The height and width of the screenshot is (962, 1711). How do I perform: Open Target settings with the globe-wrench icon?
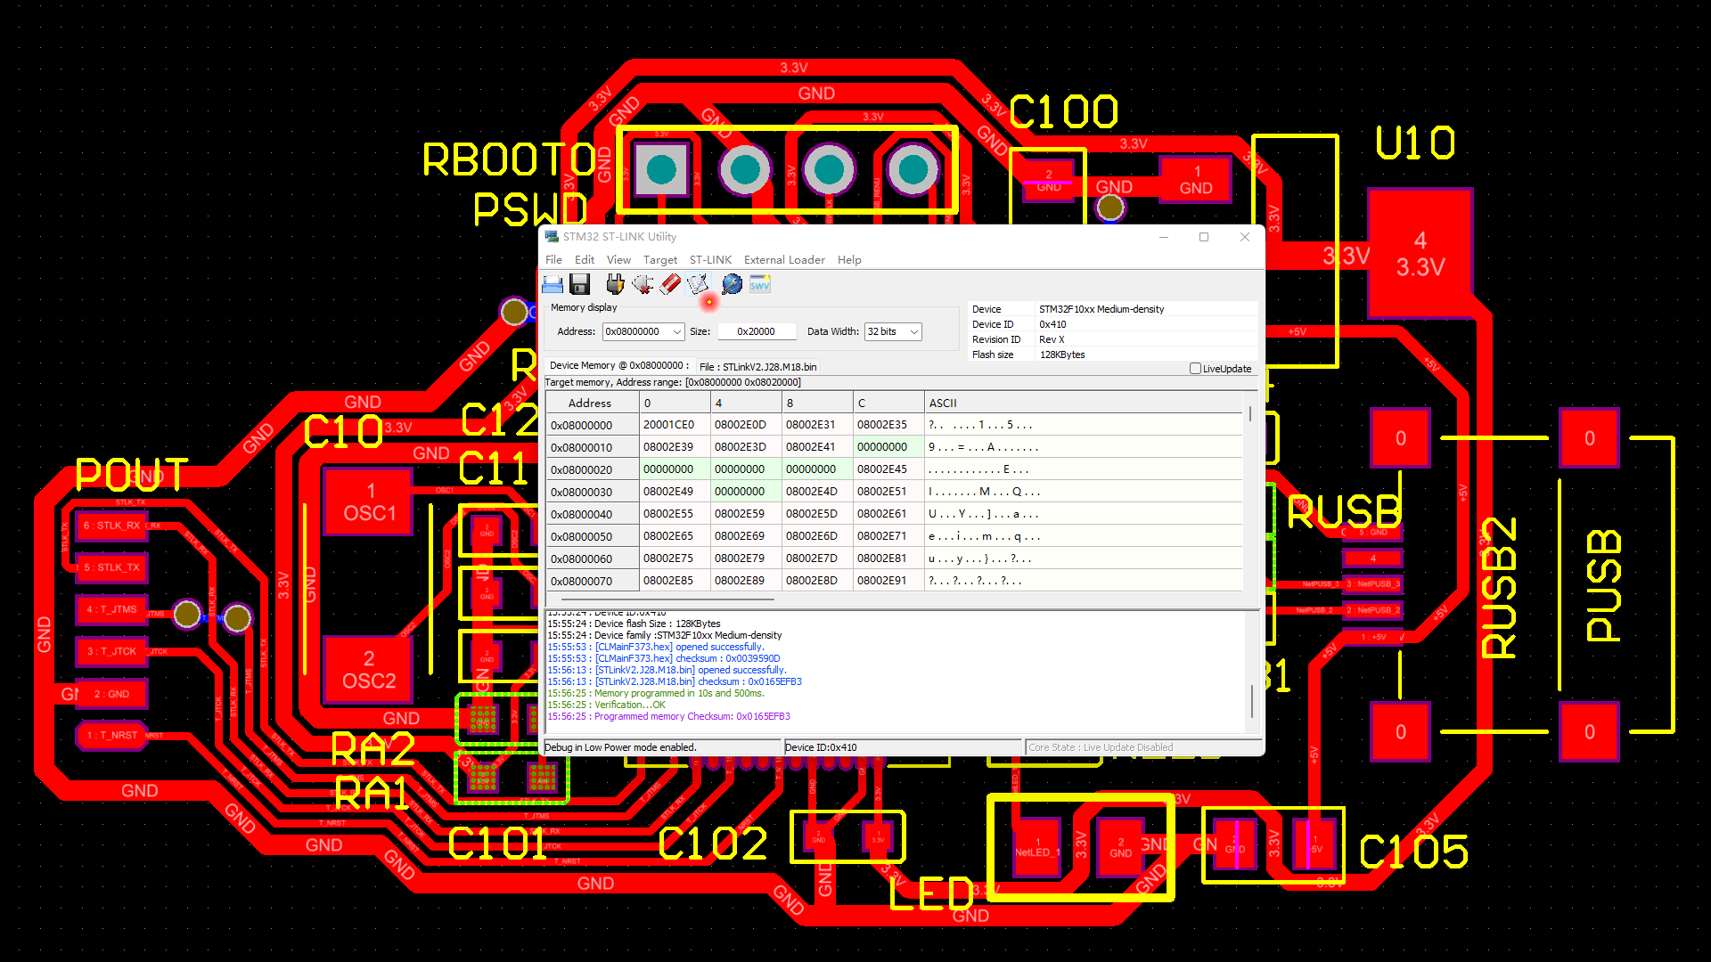pyautogui.click(x=732, y=283)
